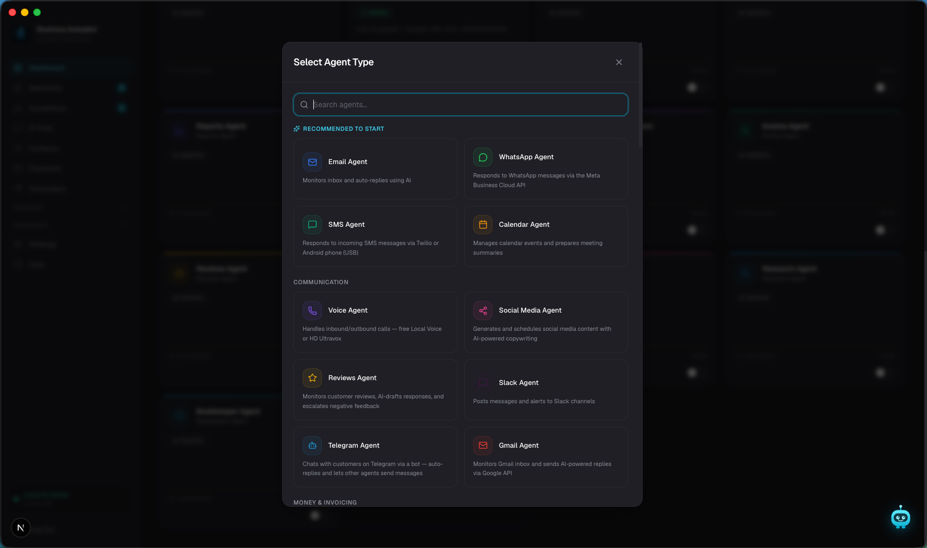The height and width of the screenshot is (548, 927).
Task: Click the Social Media Agent share icon
Action: pos(483,310)
